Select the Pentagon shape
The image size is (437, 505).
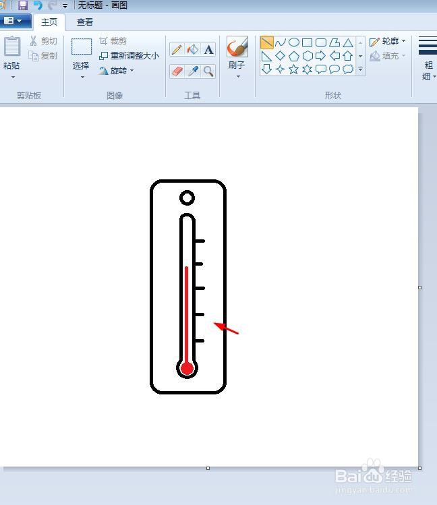[x=294, y=56]
